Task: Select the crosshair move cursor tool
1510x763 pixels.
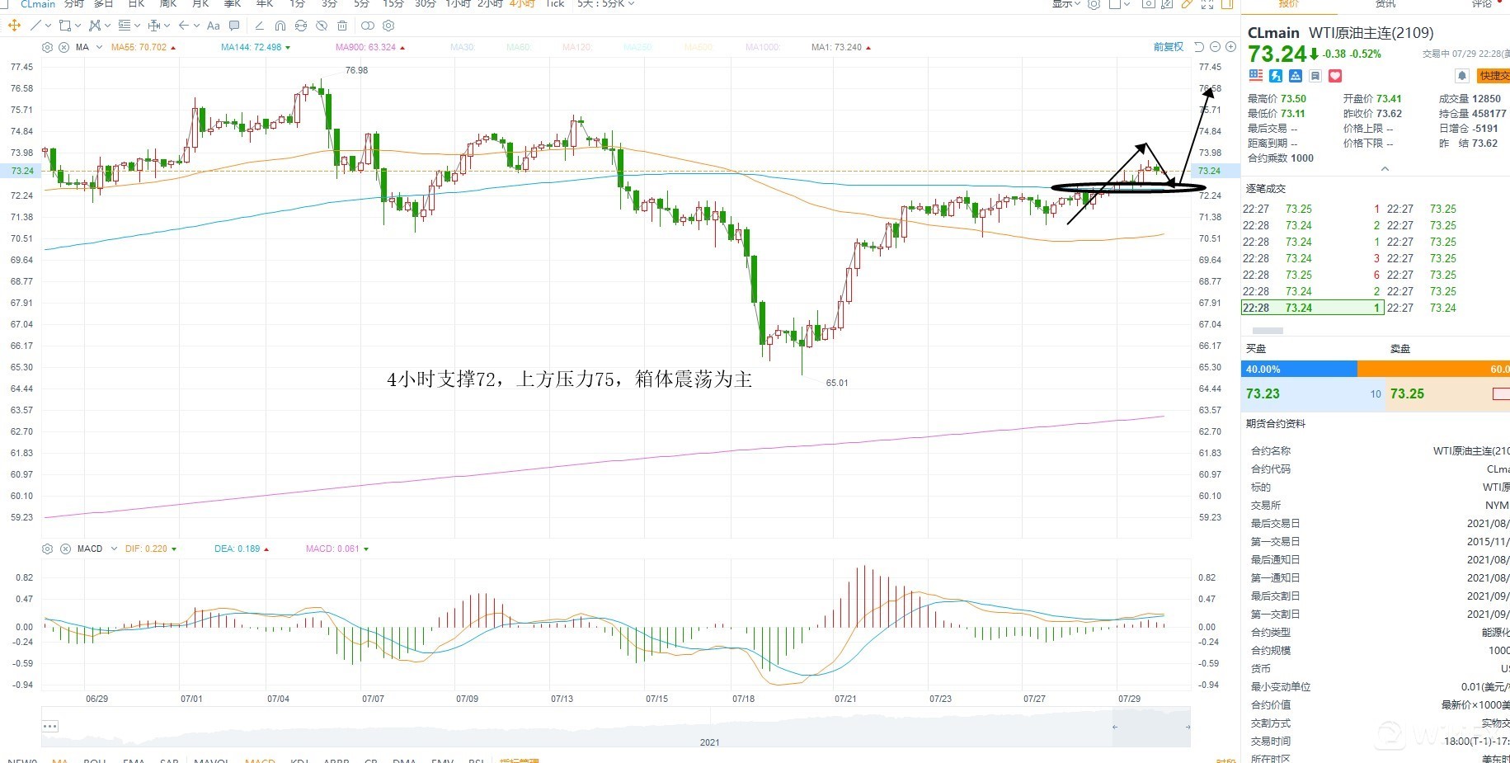Action: [x=14, y=26]
